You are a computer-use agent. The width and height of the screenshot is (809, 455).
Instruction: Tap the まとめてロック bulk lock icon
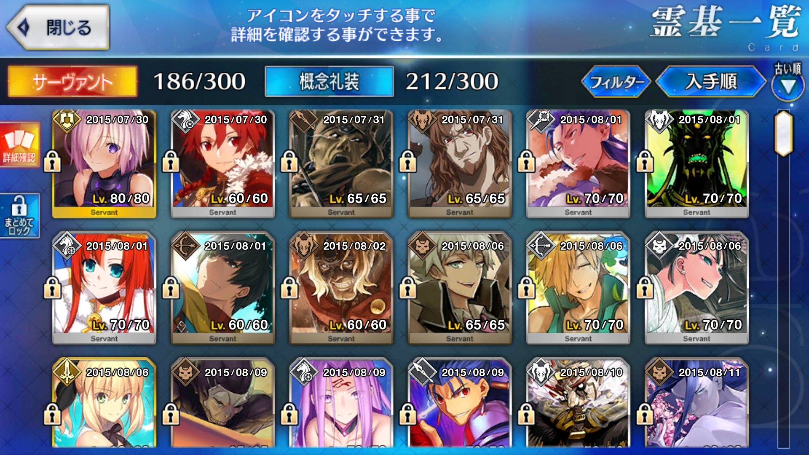[x=19, y=216]
